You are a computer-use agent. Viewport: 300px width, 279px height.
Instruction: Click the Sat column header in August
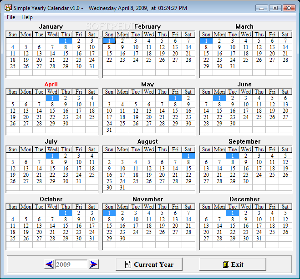click(188, 149)
